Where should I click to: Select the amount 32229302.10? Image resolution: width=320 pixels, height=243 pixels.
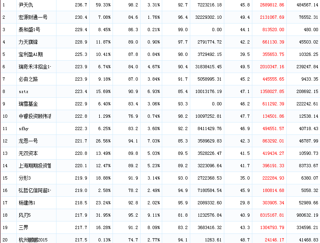pos(208,17)
